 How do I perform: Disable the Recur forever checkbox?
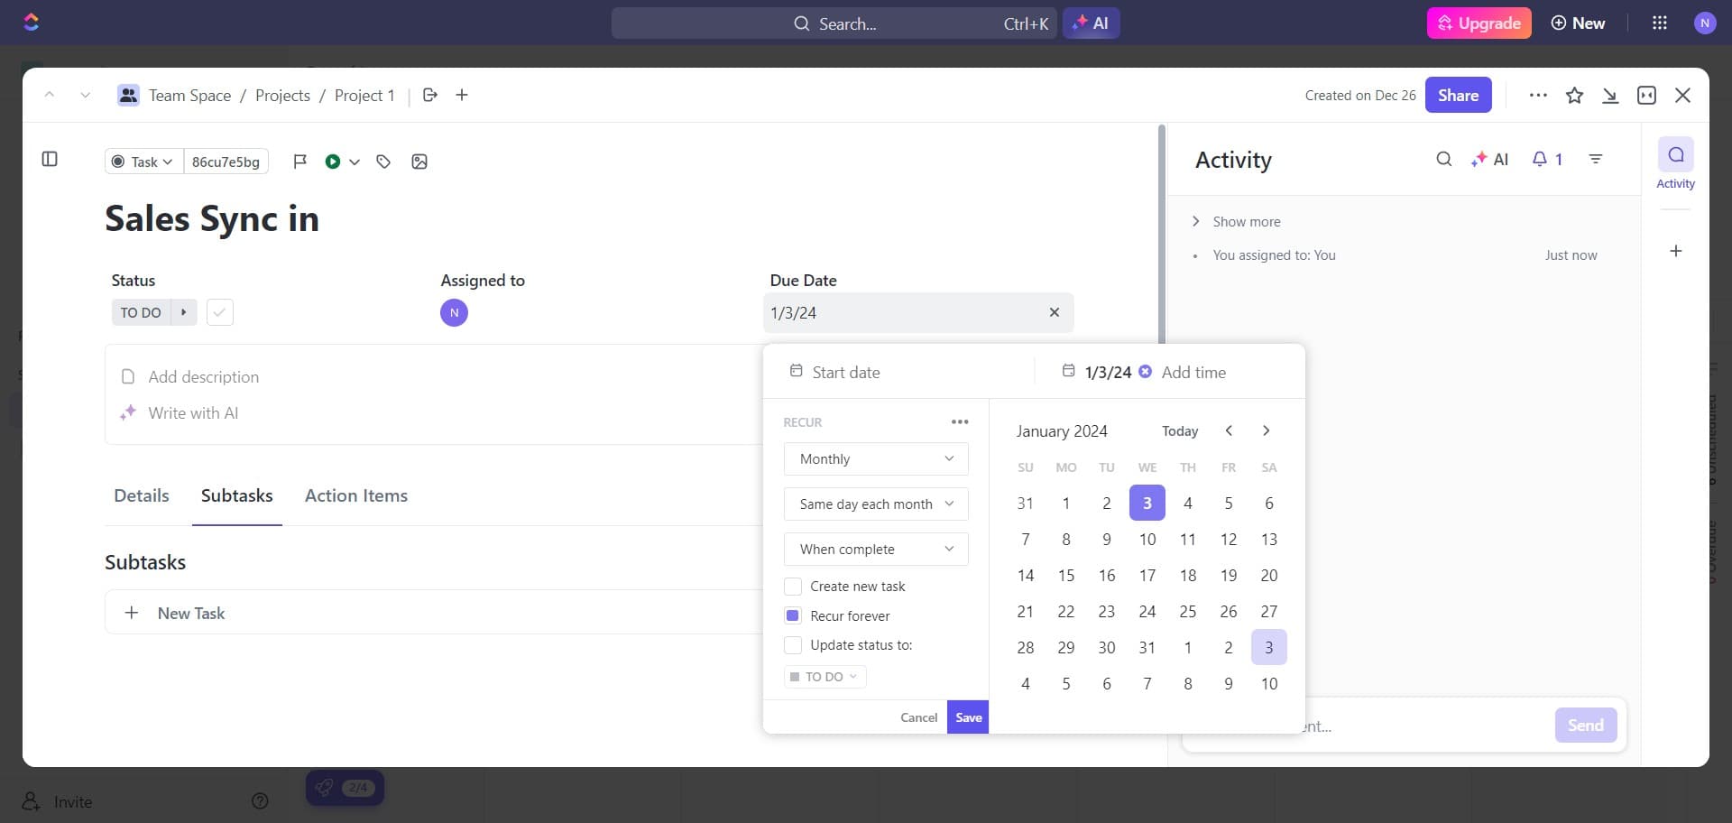pyautogui.click(x=793, y=615)
